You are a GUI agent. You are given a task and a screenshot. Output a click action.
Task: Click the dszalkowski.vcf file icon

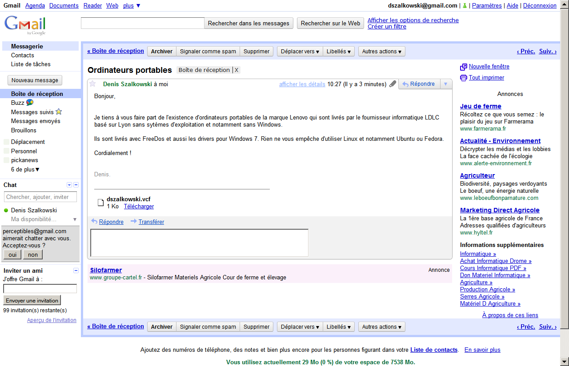tap(100, 203)
